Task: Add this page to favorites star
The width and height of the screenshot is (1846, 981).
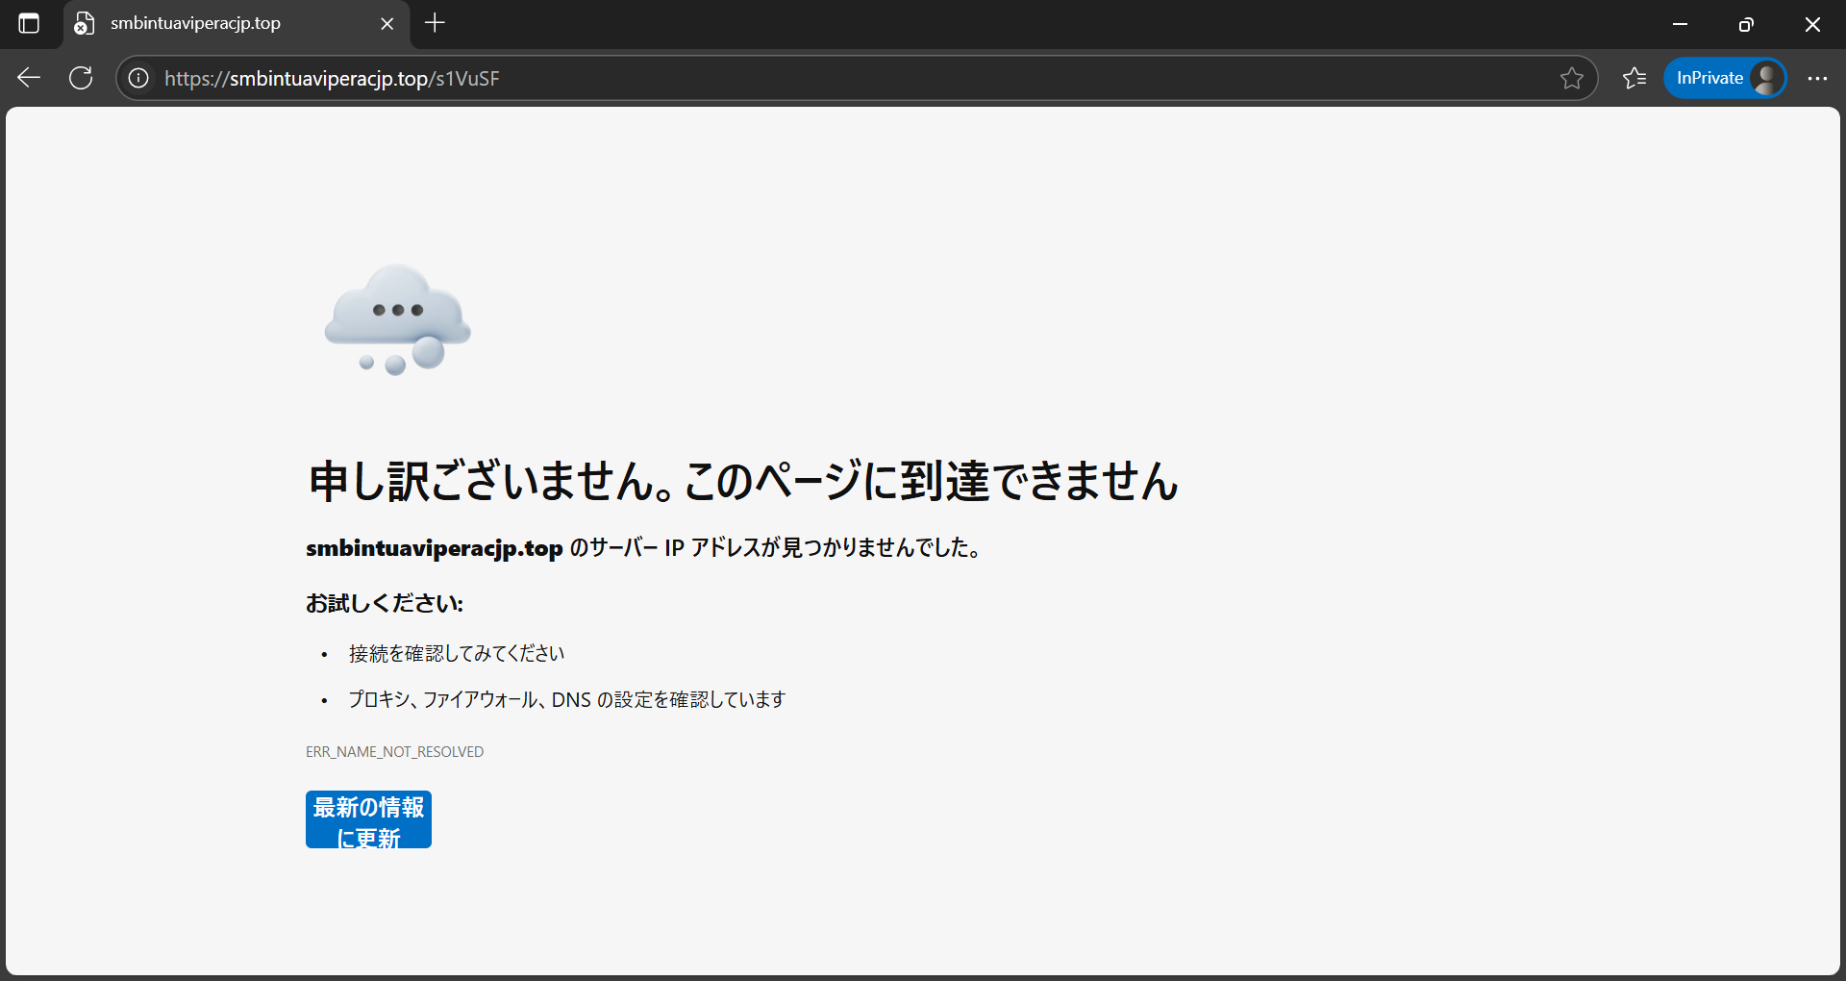Action: click(1571, 78)
